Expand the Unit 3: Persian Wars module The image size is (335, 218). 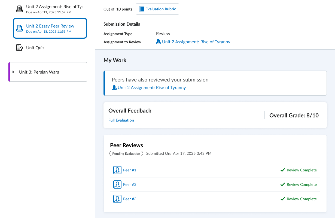coord(14,72)
